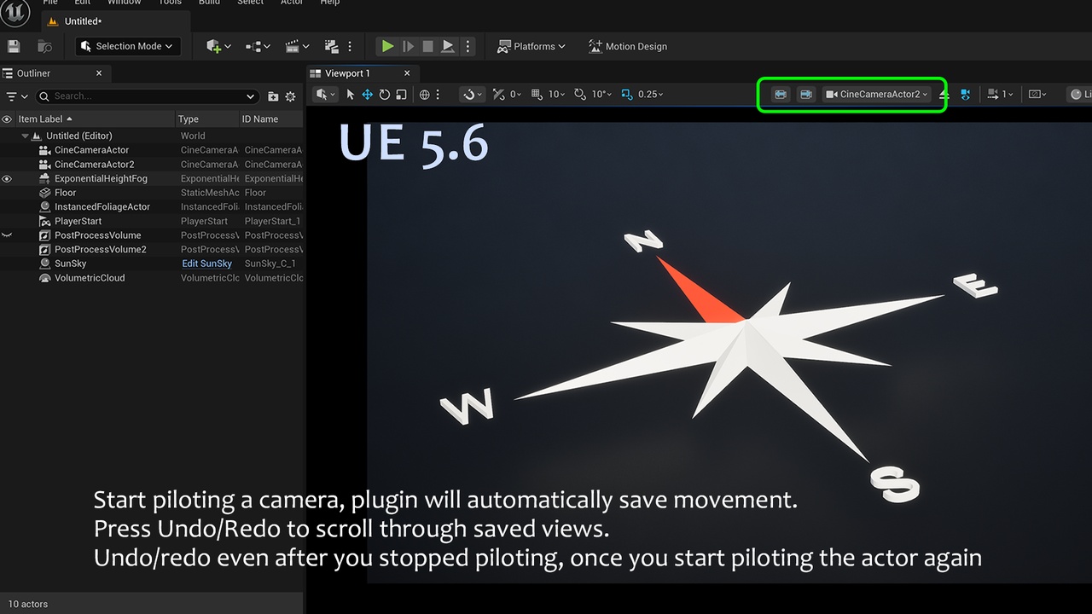Viewport: 1092px width, 614px height.
Task: Open the Cinematics clapperboard dropdown
Action: (297, 46)
